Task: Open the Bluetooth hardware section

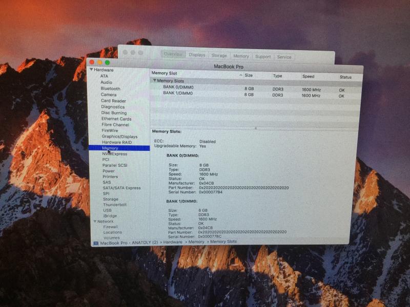Action: click(110, 89)
